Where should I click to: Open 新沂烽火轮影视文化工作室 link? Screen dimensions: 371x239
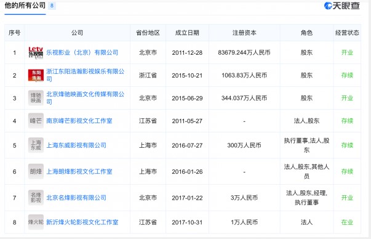82,222
